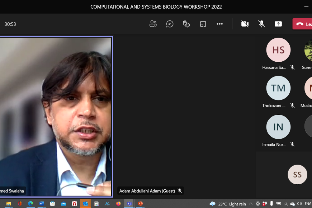The height and width of the screenshot is (208, 312).
Task: Open reactions and raise hand menu
Action: point(186,24)
